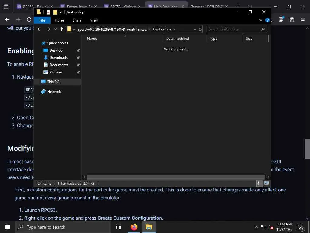This screenshot has width=310, height=233.
Task: Click the Properties quick access toolbar icon
Action: pos(48,12)
